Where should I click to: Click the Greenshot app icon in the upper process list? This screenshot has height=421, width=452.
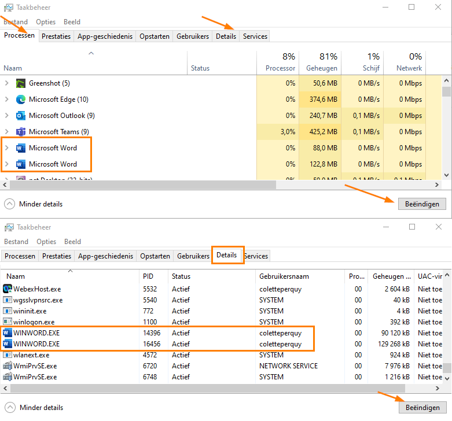[21, 83]
